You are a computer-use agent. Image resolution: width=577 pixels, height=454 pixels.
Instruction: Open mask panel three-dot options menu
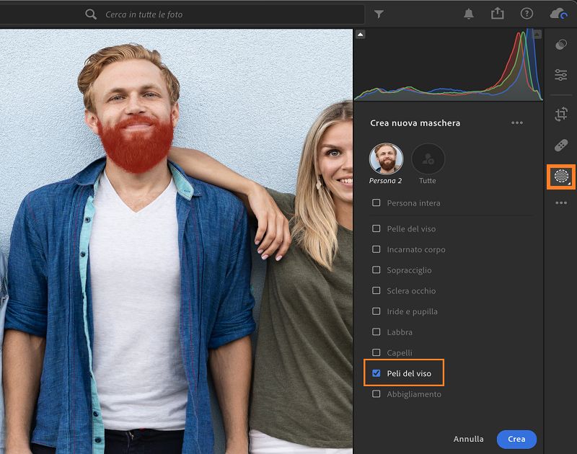point(517,123)
